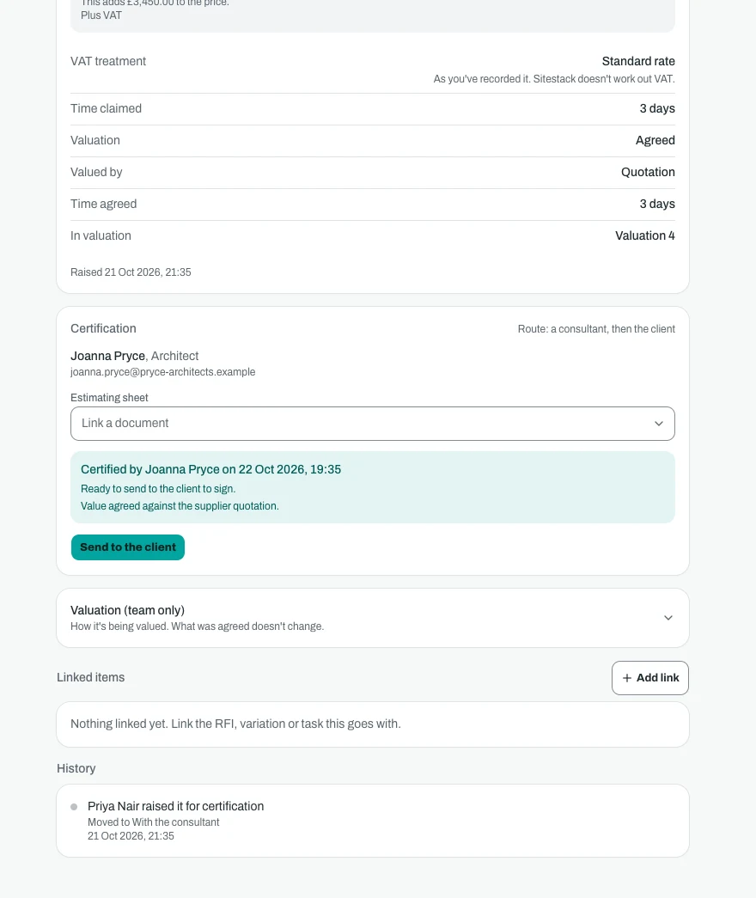Screen dimensions: 756x898
Task: Click the Add link button
Action: (650, 677)
